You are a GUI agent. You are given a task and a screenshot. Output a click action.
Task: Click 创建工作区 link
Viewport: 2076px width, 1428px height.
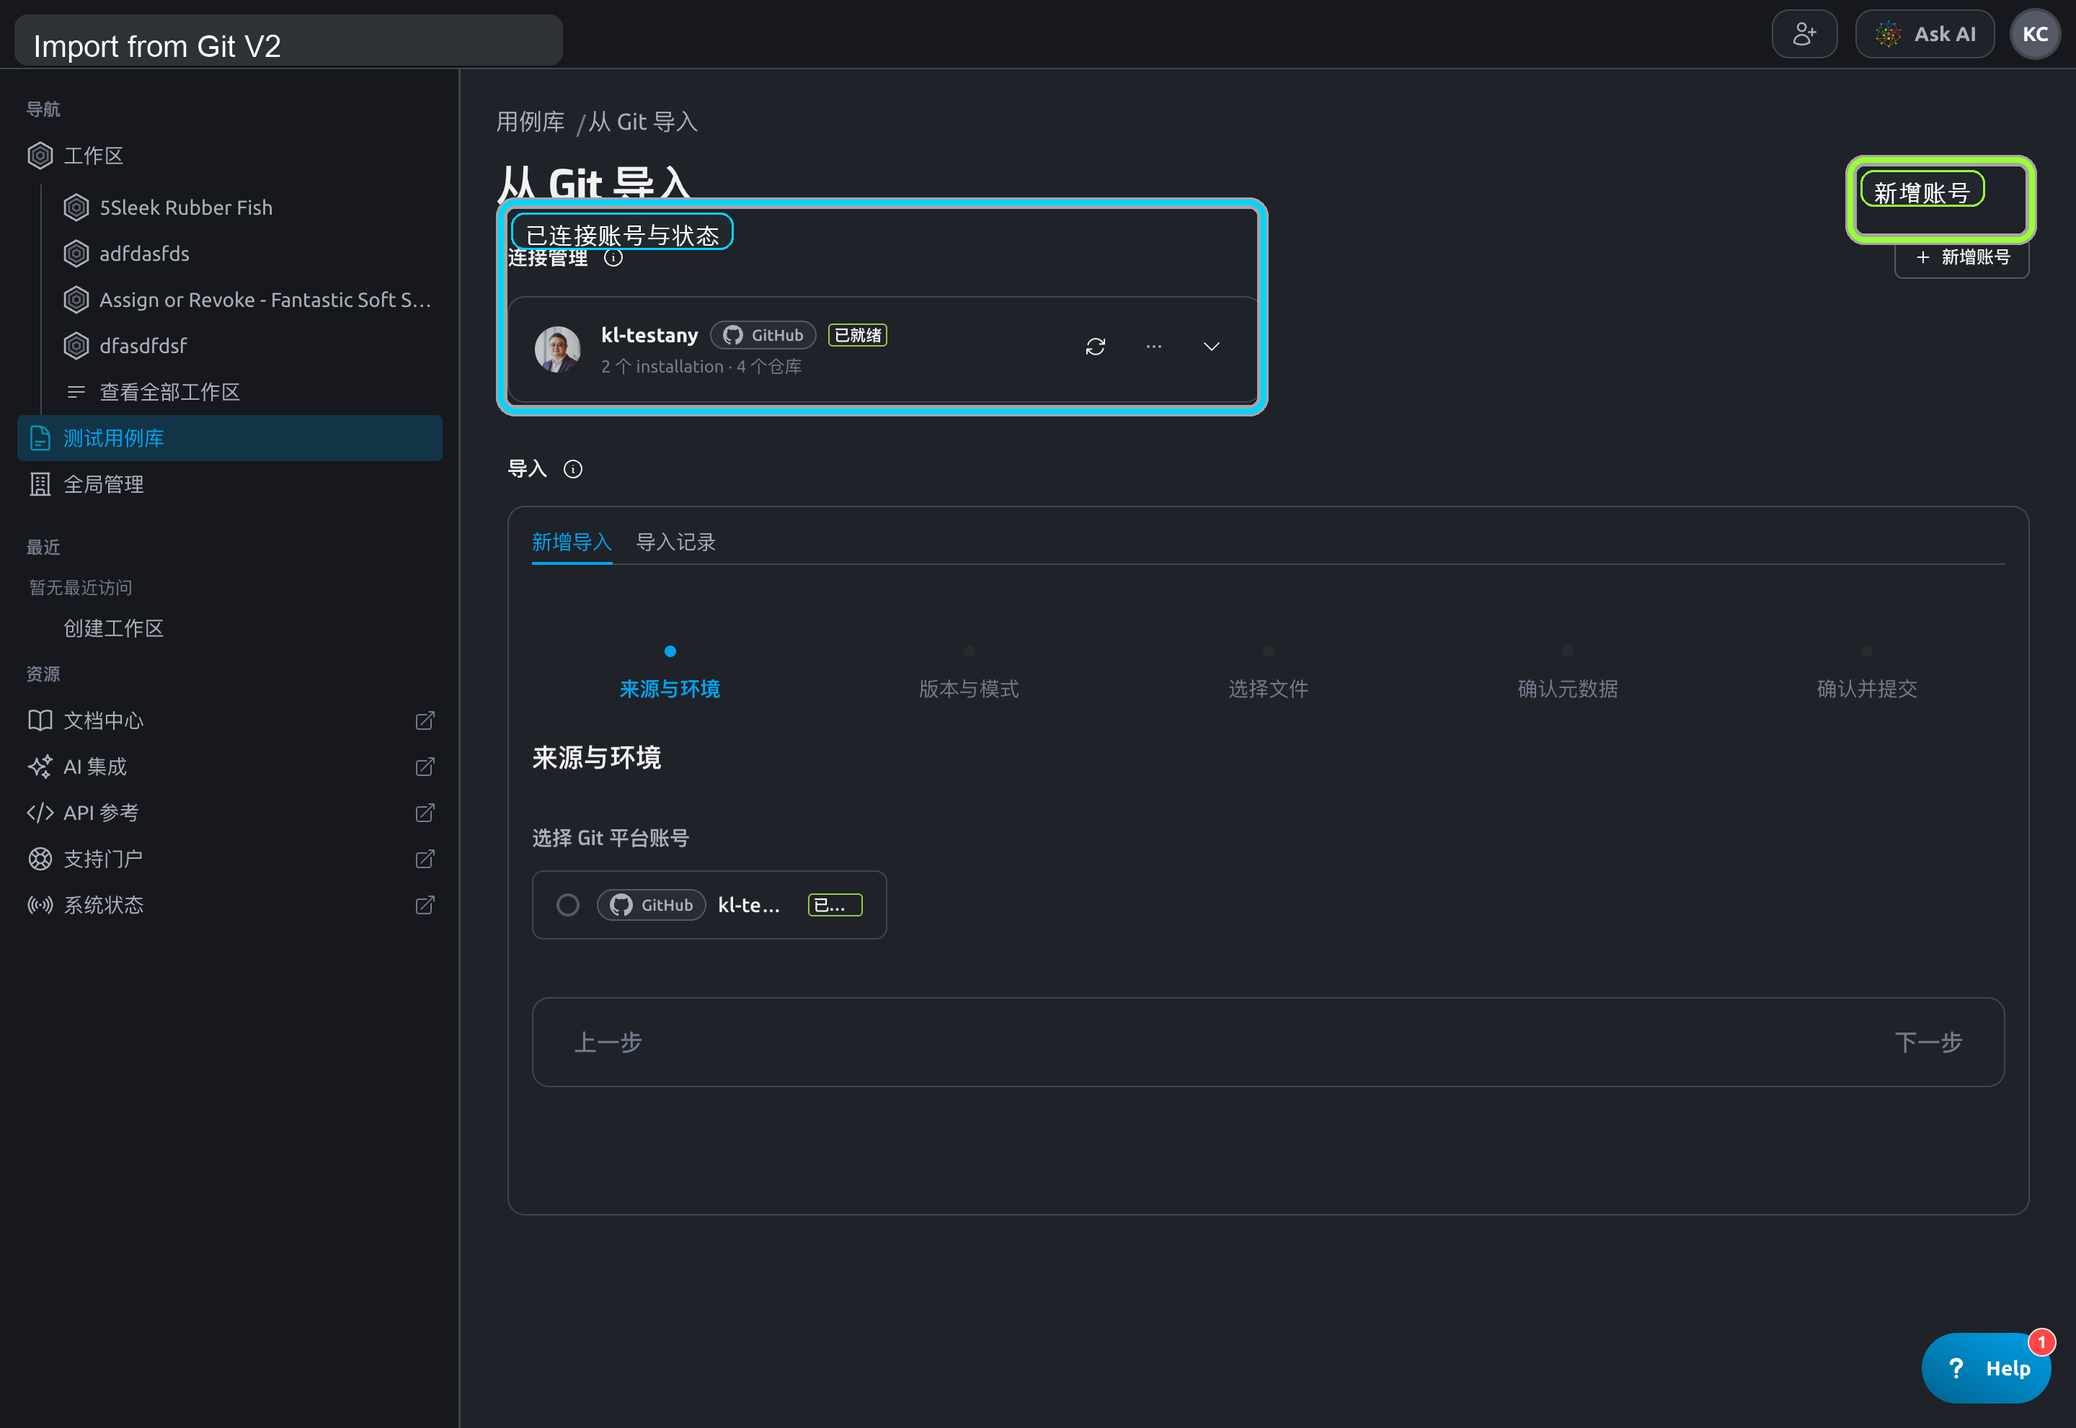click(x=114, y=628)
